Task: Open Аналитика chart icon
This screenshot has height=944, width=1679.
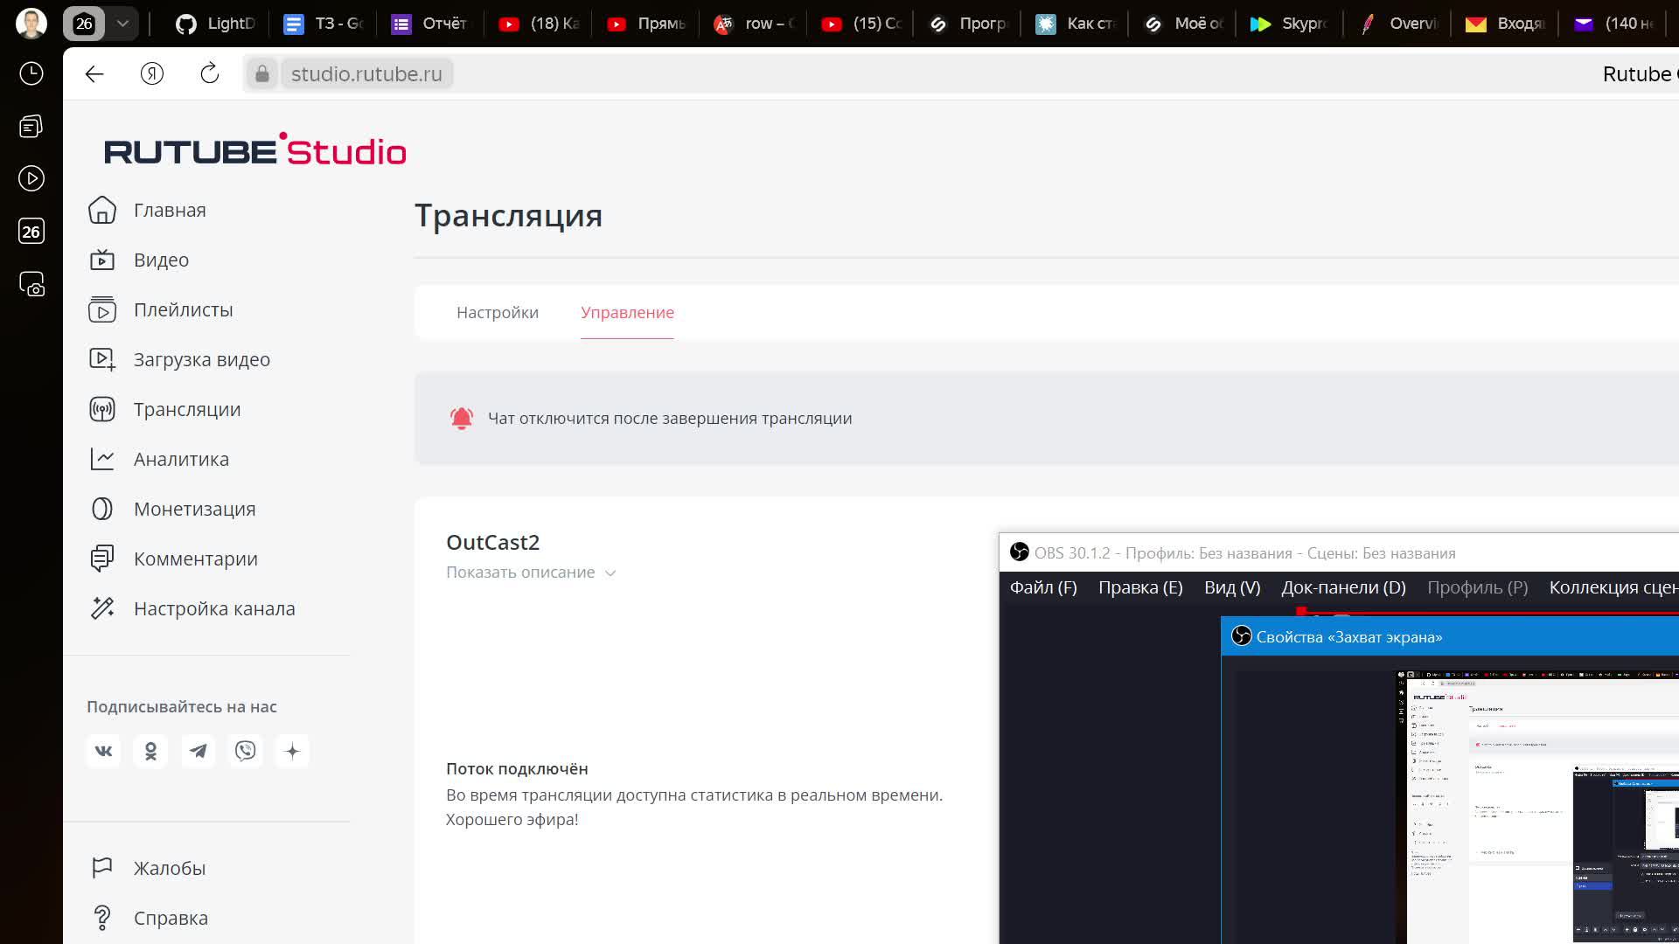Action: (102, 459)
